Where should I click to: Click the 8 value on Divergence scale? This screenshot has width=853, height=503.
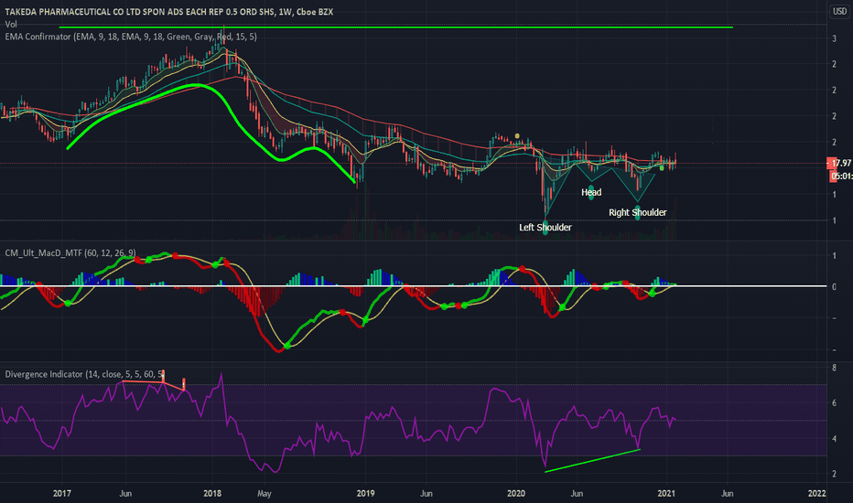tap(834, 369)
